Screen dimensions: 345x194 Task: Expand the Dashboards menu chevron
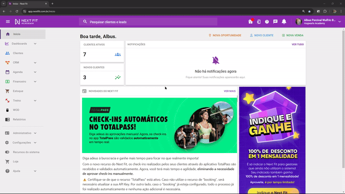[x=35, y=44]
